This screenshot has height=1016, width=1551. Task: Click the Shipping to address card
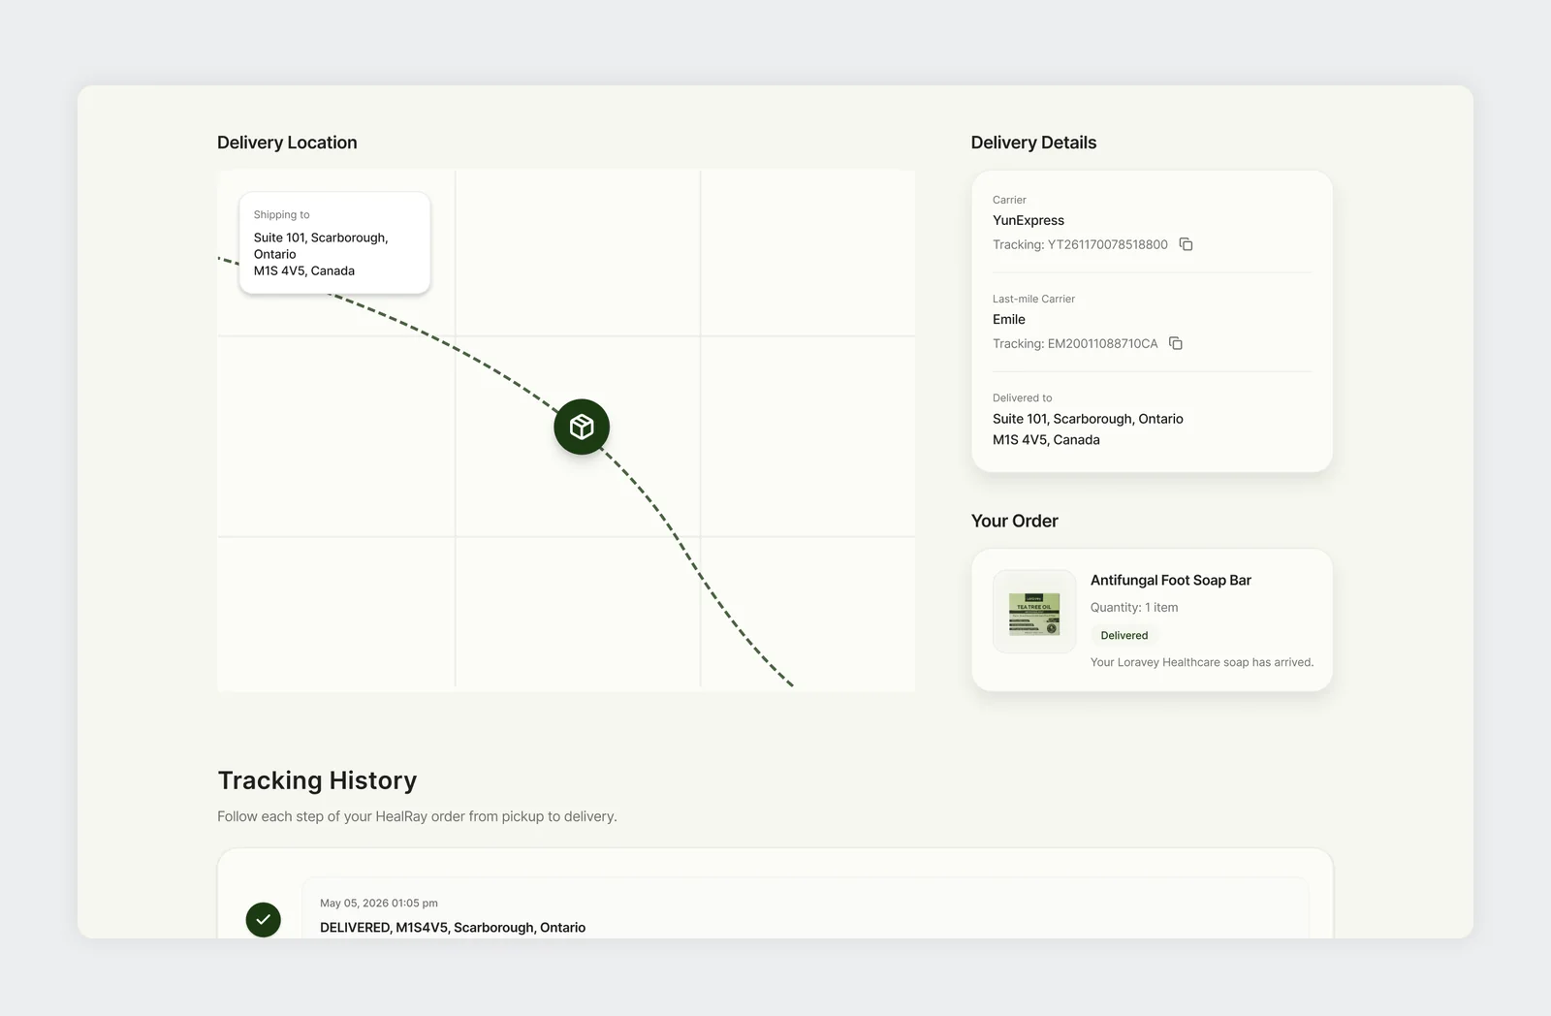coord(334,242)
